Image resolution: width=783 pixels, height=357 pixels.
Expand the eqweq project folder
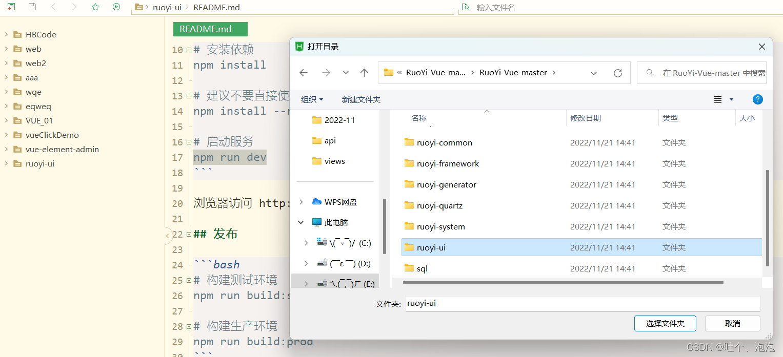tap(6, 107)
